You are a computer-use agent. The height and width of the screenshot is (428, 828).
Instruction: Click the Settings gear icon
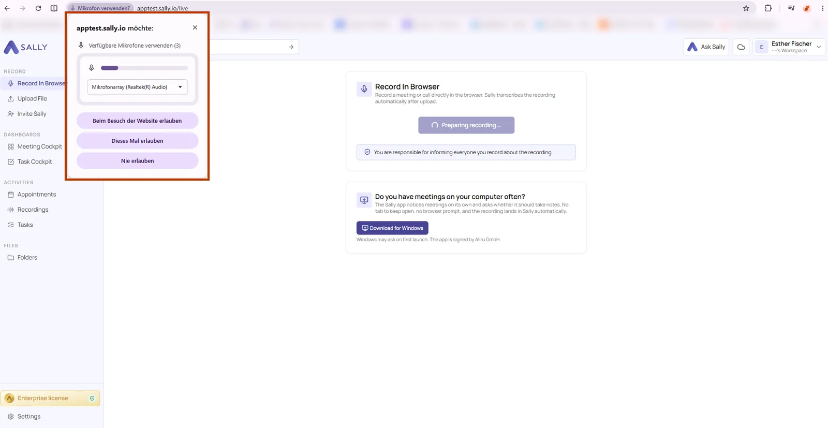pos(11,416)
